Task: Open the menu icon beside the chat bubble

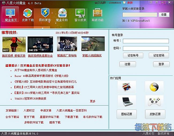Action: pos(157,2)
